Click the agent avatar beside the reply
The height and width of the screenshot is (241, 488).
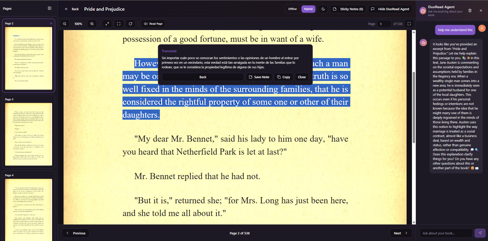tap(423, 43)
